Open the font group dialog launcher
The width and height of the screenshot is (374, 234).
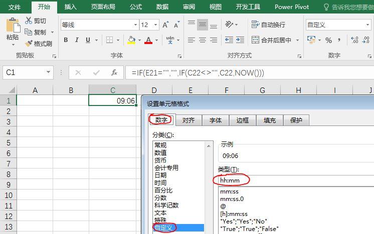[179, 56]
